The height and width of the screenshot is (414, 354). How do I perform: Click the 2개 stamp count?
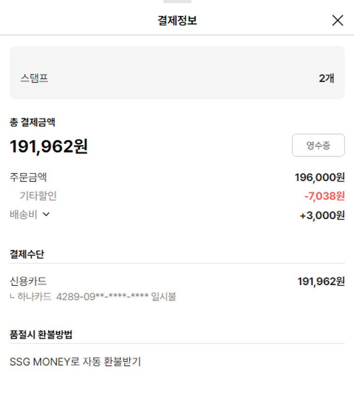coord(327,78)
